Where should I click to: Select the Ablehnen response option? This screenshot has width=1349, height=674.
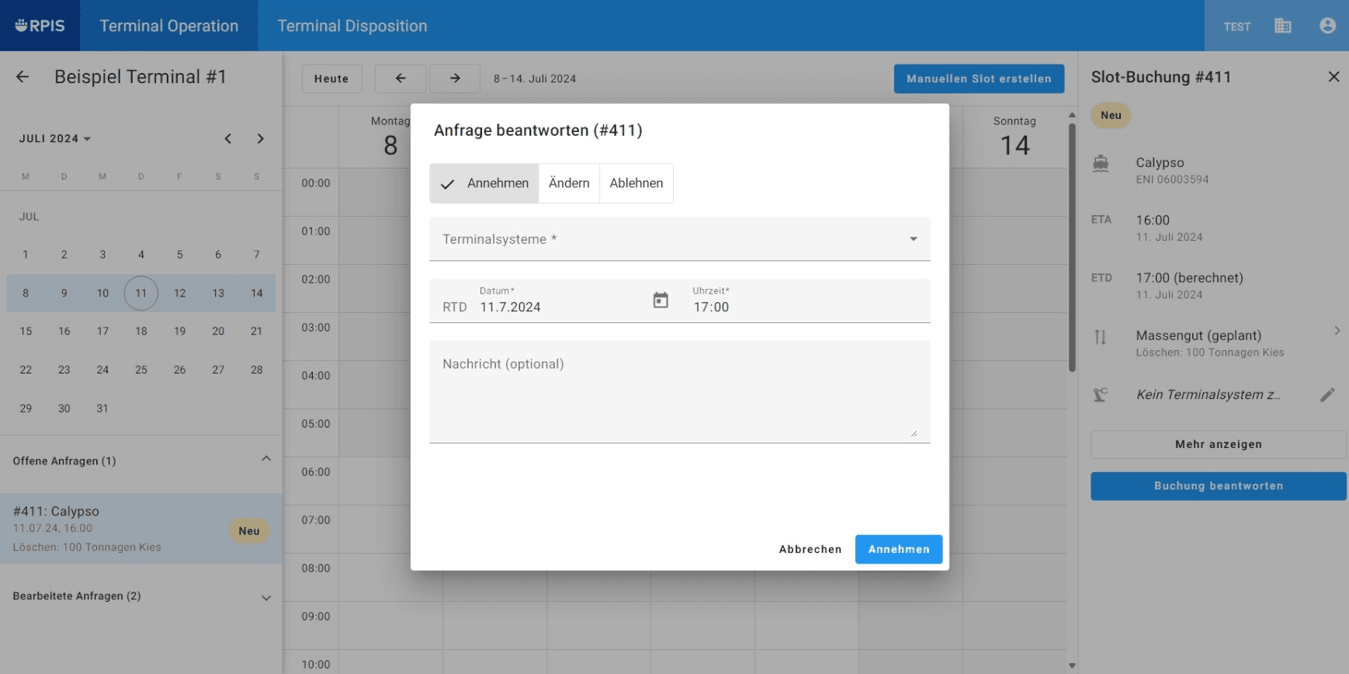(x=636, y=183)
